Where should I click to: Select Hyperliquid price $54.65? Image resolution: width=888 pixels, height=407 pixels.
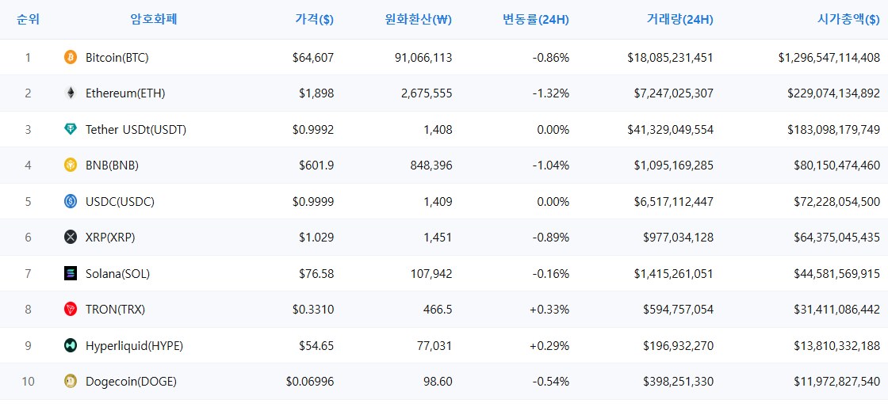pos(316,345)
